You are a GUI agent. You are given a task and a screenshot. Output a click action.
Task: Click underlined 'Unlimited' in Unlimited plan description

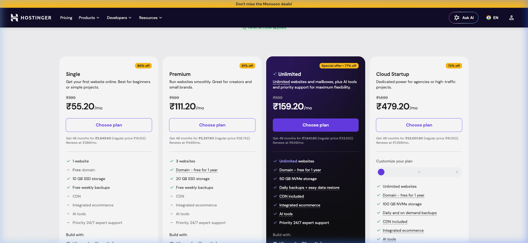(x=281, y=82)
